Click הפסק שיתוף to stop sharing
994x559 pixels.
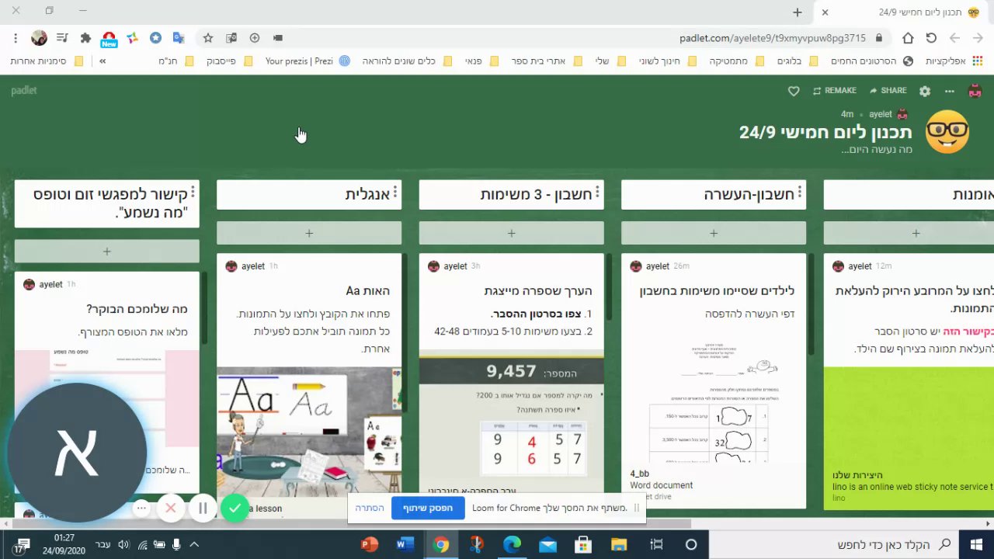(x=428, y=508)
